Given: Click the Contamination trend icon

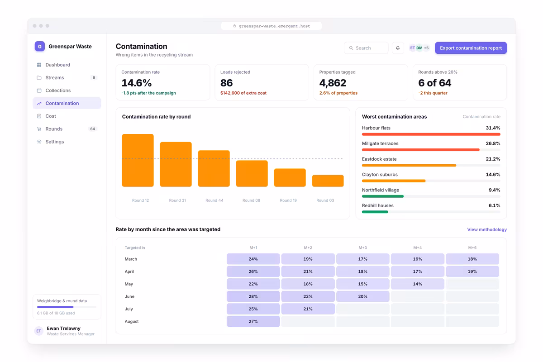Looking at the screenshot, I should [x=39, y=103].
